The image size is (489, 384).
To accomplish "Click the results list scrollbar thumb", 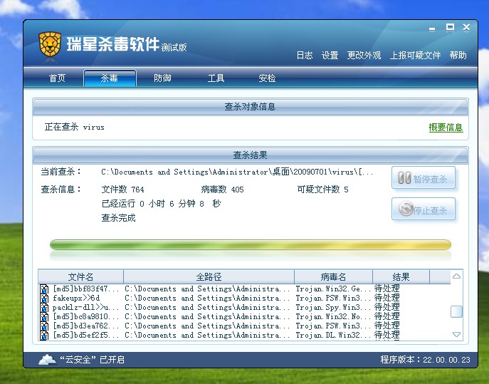I will [x=456, y=311].
